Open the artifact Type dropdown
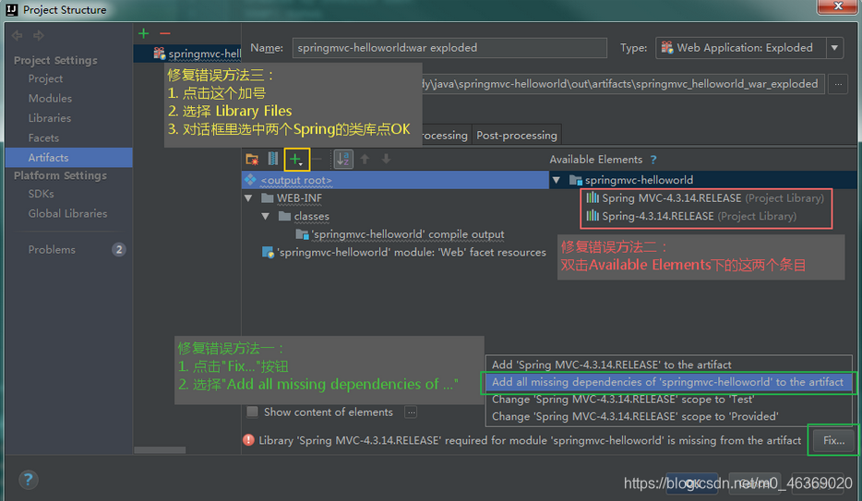The width and height of the screenshot is (862, 501). 834,48
